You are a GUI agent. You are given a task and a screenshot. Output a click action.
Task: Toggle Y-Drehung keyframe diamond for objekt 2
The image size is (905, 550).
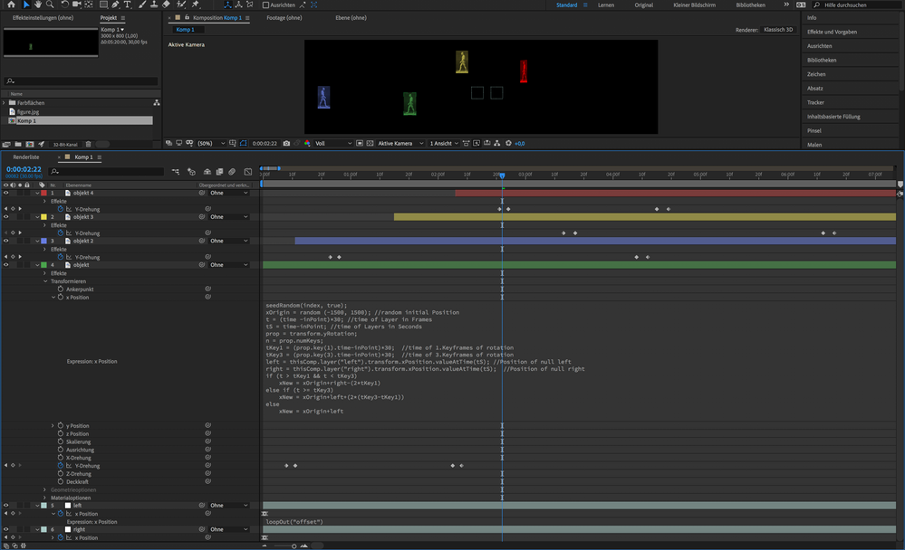tap(13, 257)
